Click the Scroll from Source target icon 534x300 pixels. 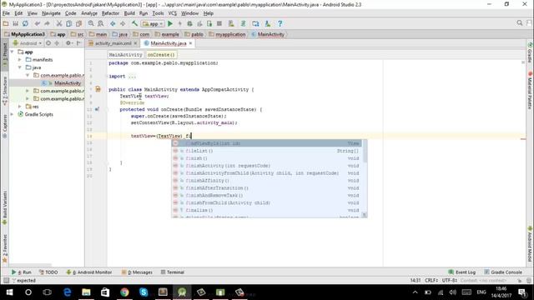coord(48,43)
